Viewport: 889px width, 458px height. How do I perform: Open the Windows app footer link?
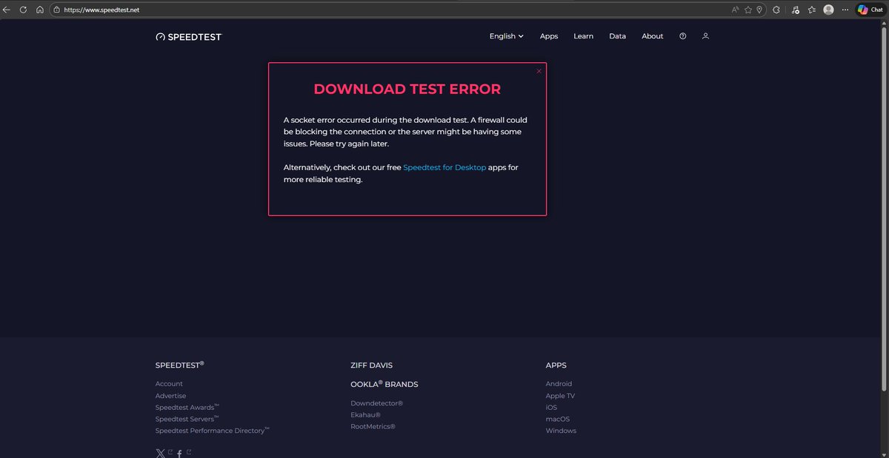(x=561, y=431)
